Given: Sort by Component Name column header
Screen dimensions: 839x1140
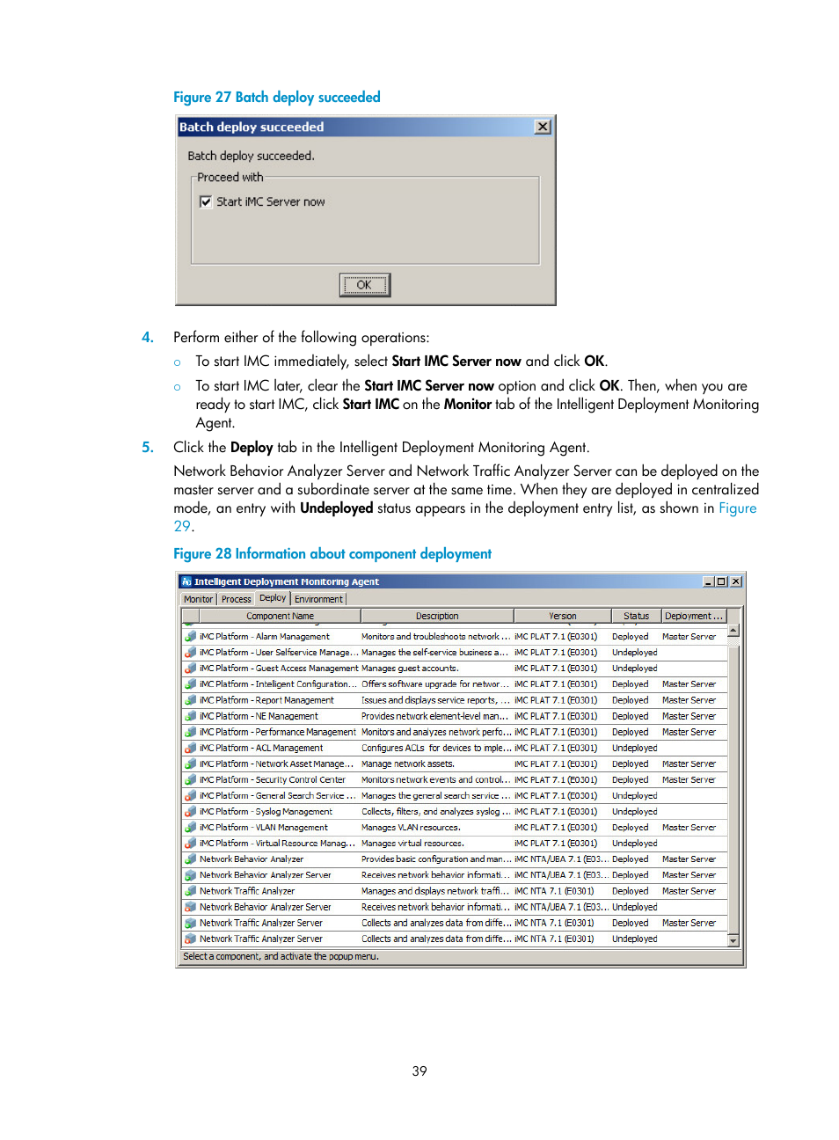Looking at the screenshot, I should [x=280, y=616].
